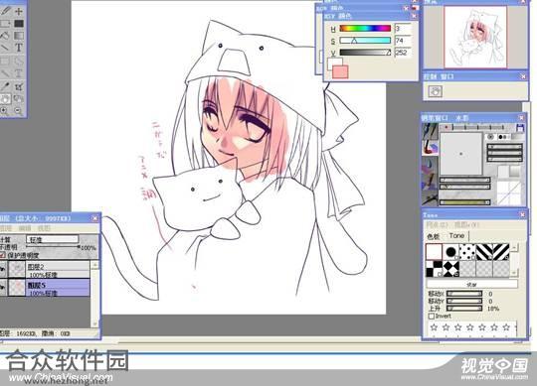Select the checkerboard tone pattern
The width and height of the screenshot is (537, 386).
[x=434, y=269]
